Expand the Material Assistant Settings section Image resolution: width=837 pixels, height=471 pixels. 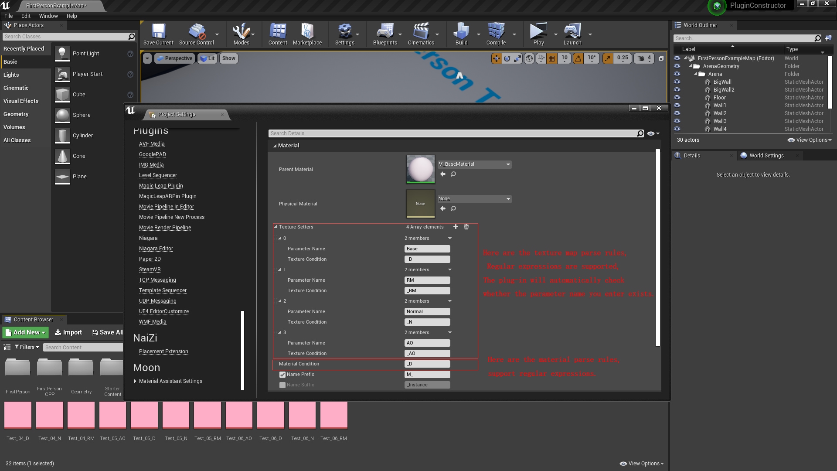click(x=135, y=381)
